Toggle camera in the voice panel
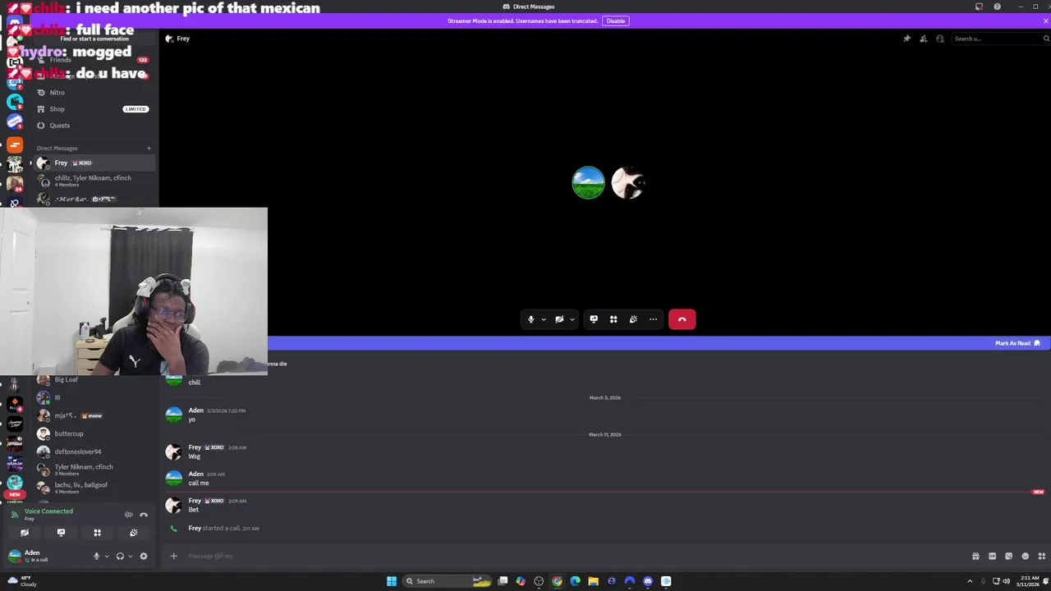This screenshot has width=1051, height=591. point(25,533)
